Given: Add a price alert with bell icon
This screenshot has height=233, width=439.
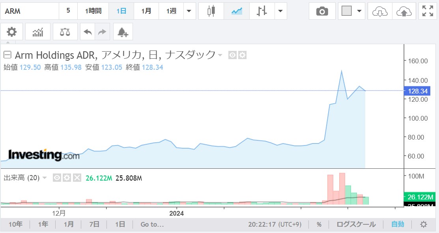Looking at the screenshot, I should click(123, 32).
